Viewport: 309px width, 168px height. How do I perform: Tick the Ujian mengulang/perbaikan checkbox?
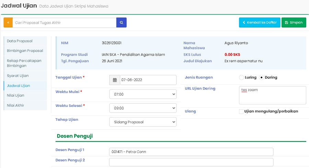(x=241, y=112)
